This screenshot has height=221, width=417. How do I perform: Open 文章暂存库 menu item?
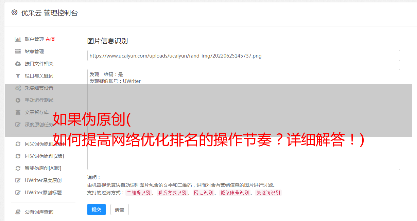tap(37, 112)
